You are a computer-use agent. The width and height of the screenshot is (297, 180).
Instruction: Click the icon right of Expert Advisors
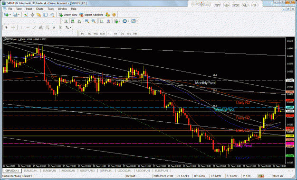coord(107,15)
